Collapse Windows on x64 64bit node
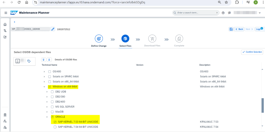The image size is (265, 132). pos(44,87)
